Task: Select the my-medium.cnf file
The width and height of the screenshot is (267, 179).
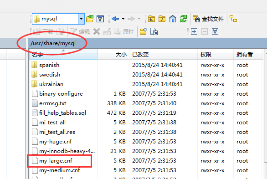Action: 59,170
